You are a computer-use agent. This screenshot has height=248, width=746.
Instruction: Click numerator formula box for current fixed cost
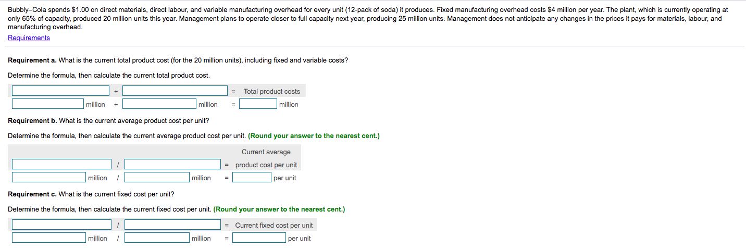(x=62, y=225)
